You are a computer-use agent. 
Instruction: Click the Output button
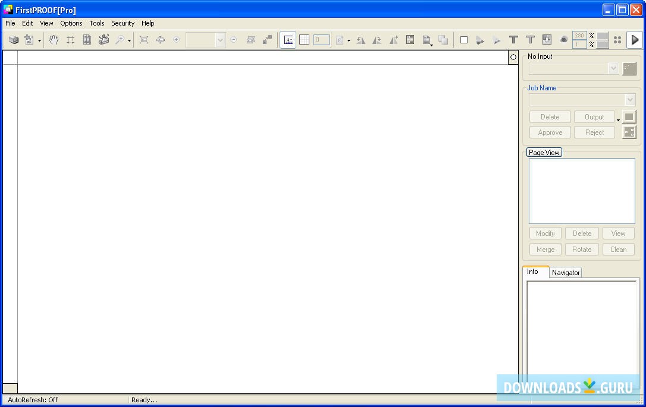click(x=594, y=117)
